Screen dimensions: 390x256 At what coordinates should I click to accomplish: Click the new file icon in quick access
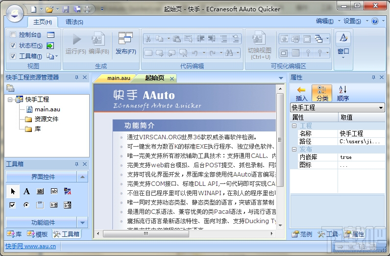[34, 9]
